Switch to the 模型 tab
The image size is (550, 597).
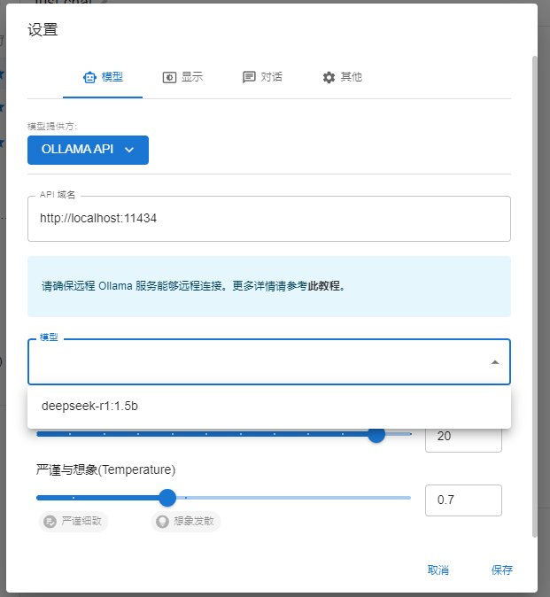pos(103,77)
